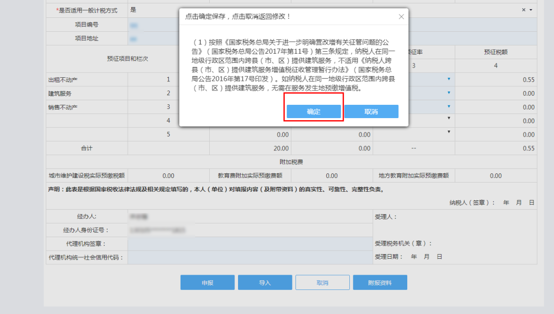Screen dimensions: 554x314
Task: Close the dialog with the X icon
Action: pos(401,16)
